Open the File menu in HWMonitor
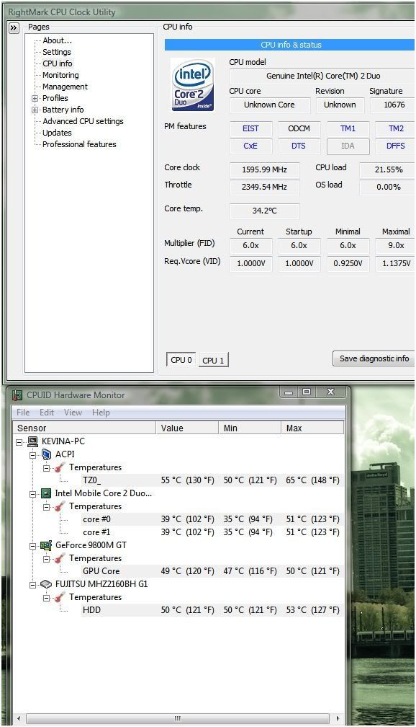Screen dimensions: 416x727 click(x=23, y=413)
